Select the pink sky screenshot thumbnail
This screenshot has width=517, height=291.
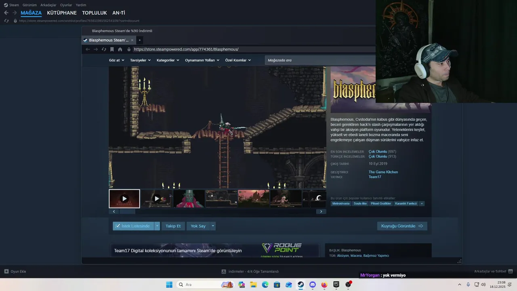coord(254,198)
